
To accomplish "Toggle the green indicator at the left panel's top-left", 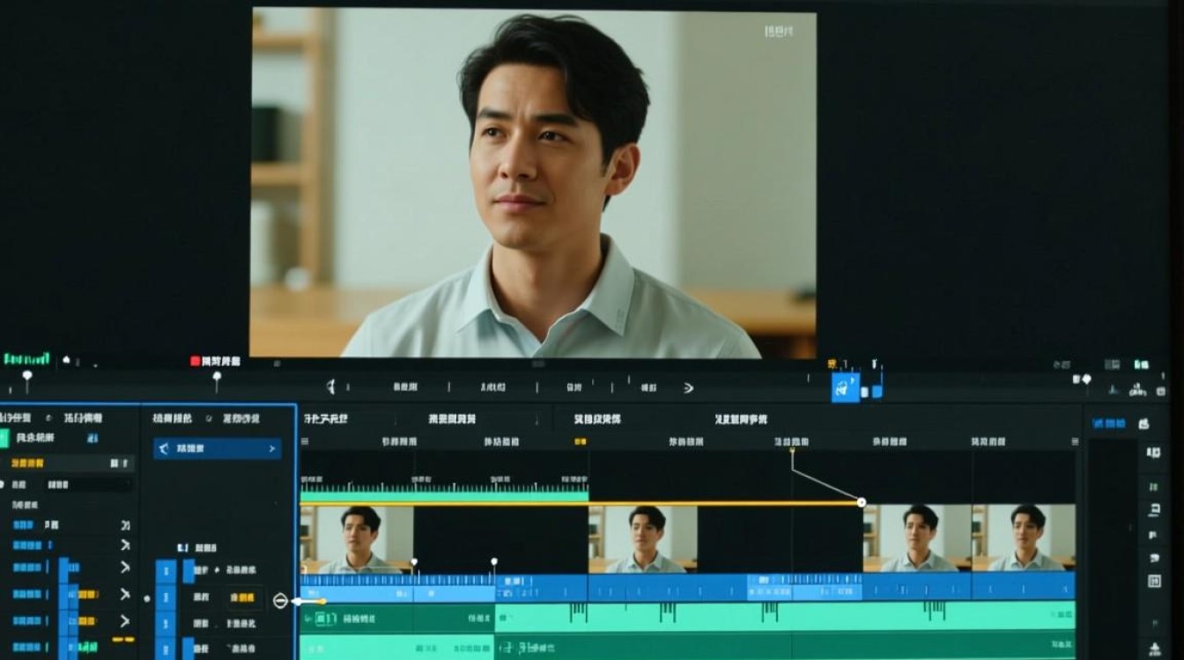I will [4, 437].
